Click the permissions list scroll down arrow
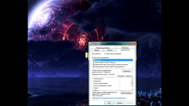The width and height of the screenshot is (189, 106). click(132, 90)
